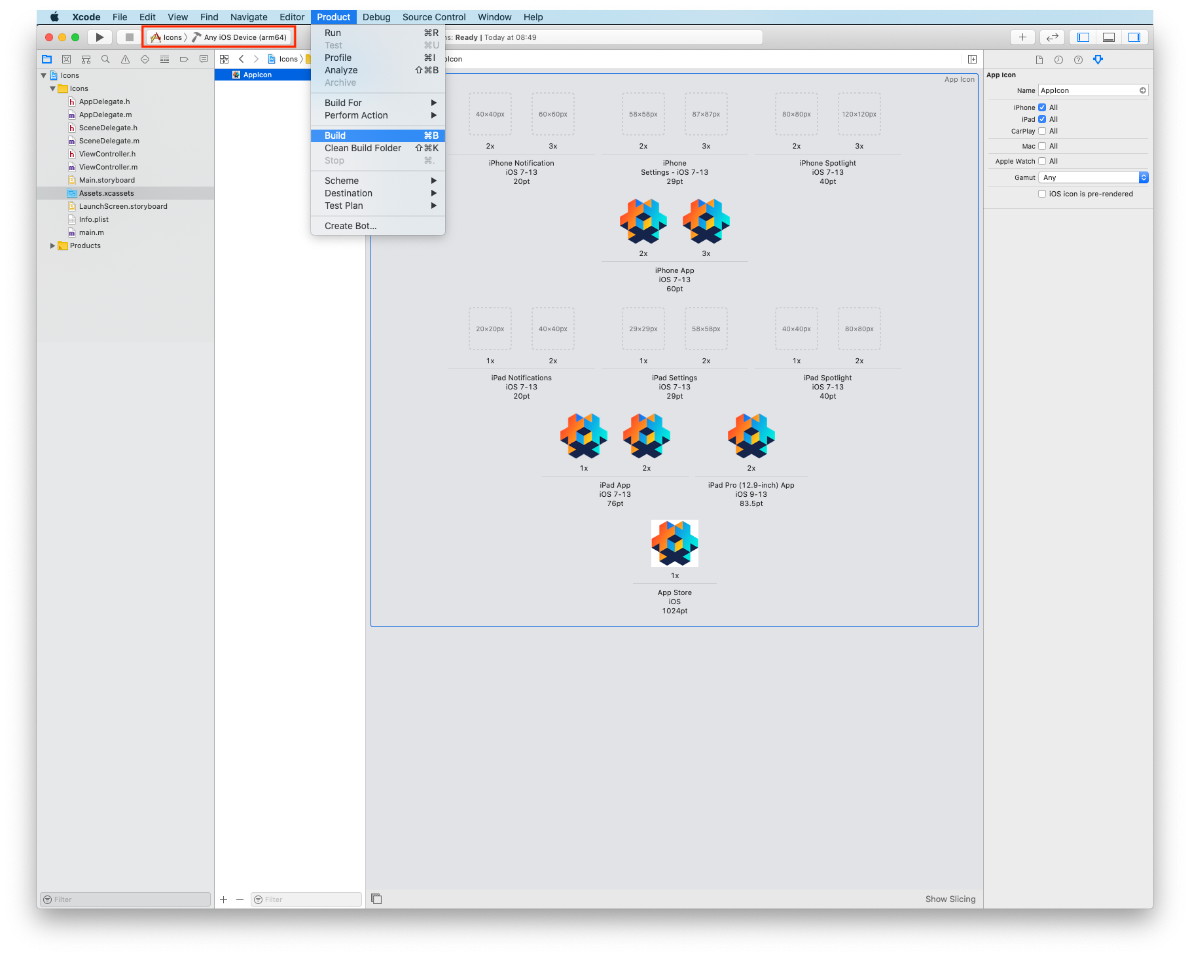Uncheck the iPad All checkbox
This screenshot has width=1190, height=957.
(x=1042, y=119)
